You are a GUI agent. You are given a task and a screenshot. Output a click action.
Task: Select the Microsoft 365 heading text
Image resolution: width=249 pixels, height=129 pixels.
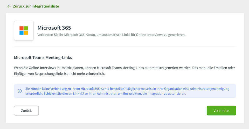click(x=54, y=28)
